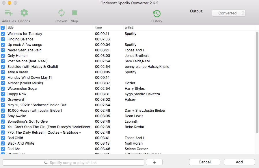
Task: Click the vertical scrollbar of the song list
Action: (x=257, y=83)
